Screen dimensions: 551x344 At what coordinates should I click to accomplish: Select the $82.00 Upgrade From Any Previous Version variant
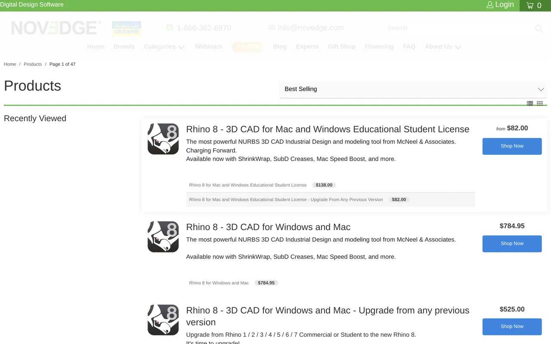[x=330, y=200]
